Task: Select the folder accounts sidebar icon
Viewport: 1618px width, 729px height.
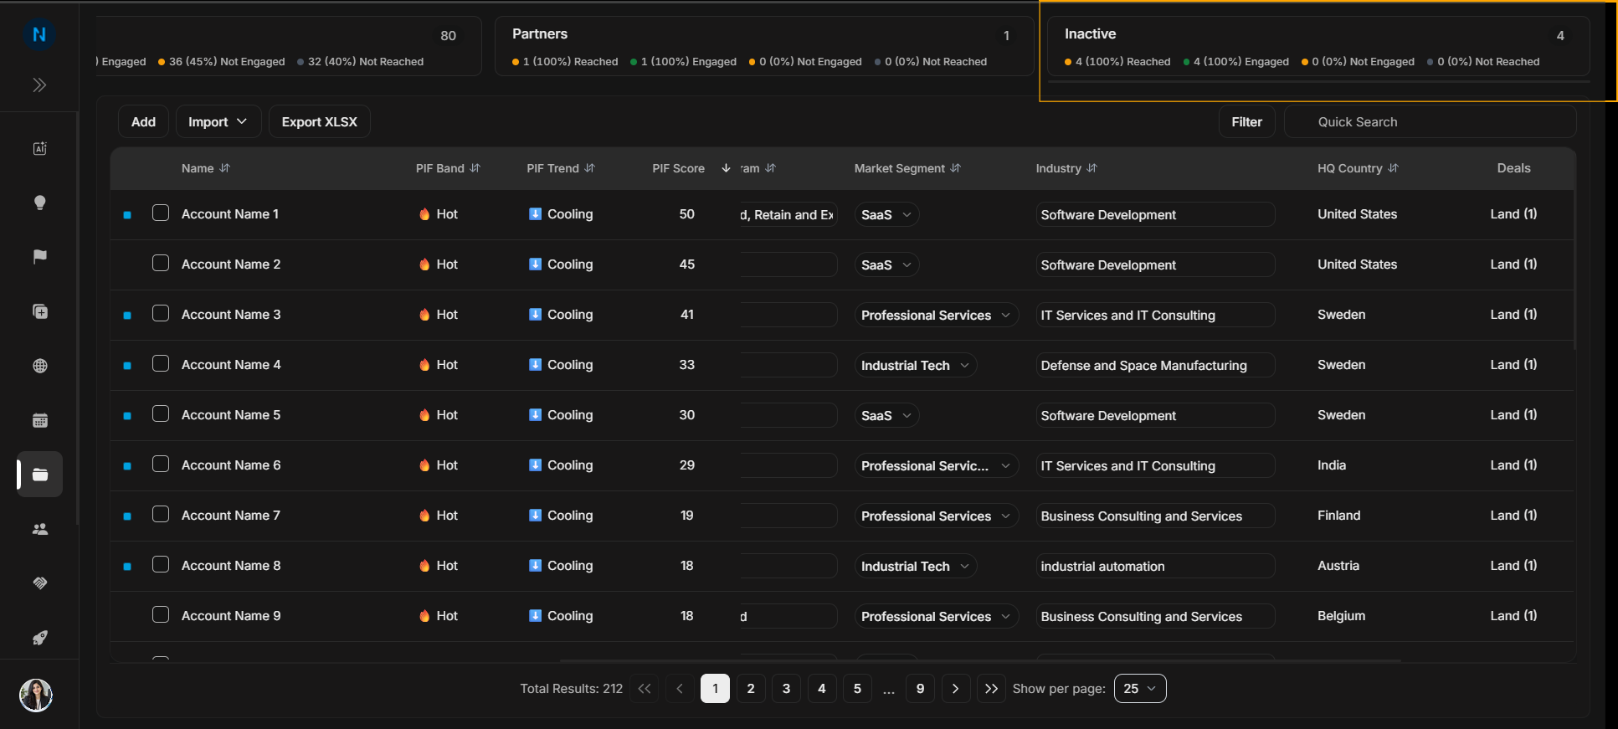Action: (39, 475)
